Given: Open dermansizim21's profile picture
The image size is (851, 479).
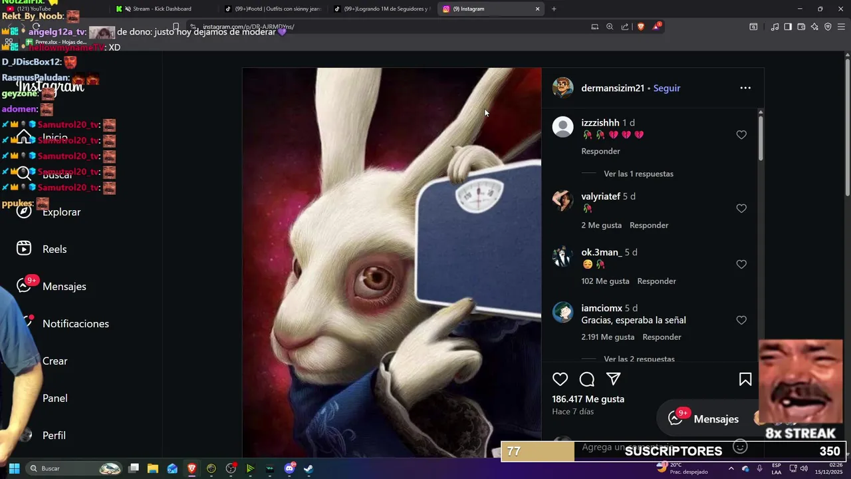Looking at the screenshot, I should pos(562,88).
